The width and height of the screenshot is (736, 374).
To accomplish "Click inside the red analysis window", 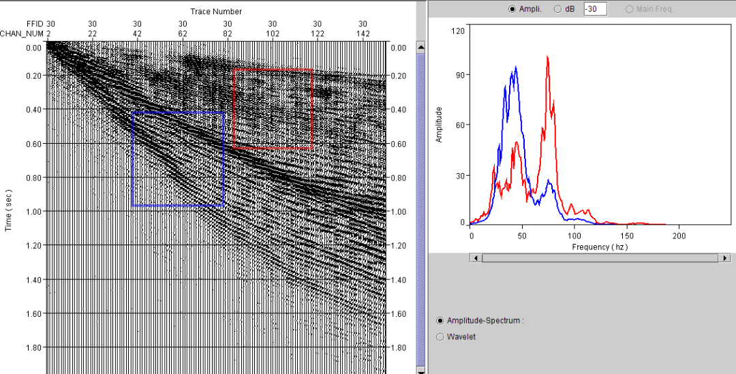I will [x=273, y=108].
